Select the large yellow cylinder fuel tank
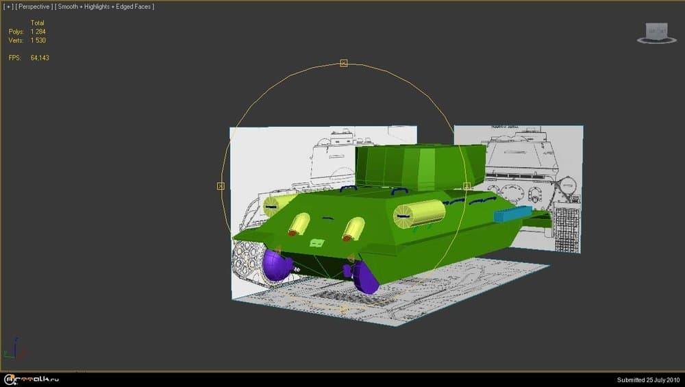Image resolution: width=685 pixels, height=387 pixels. [419, 215]
